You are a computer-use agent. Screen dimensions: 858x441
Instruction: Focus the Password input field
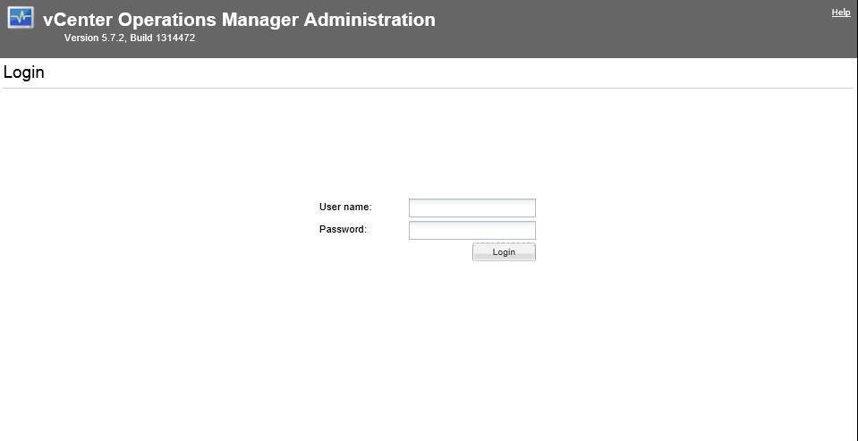[472, 231]
